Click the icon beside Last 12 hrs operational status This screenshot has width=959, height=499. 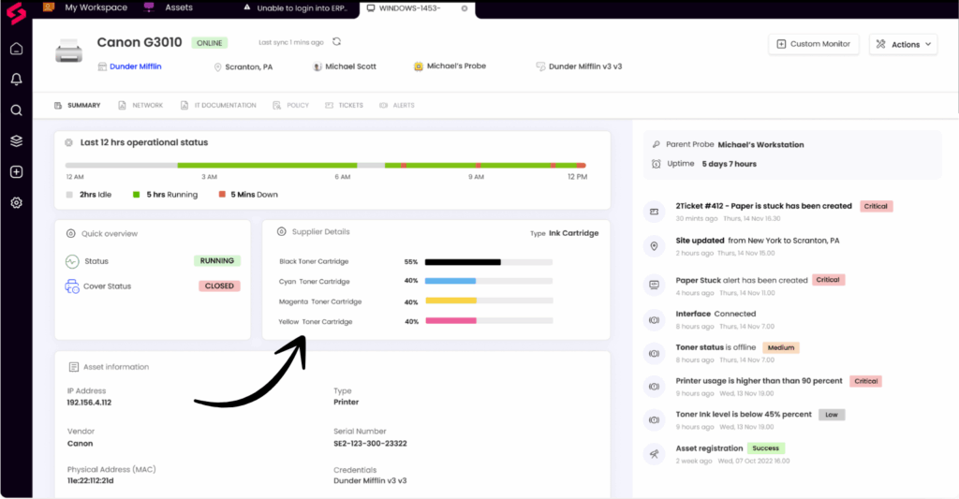(x=68, y=142)
